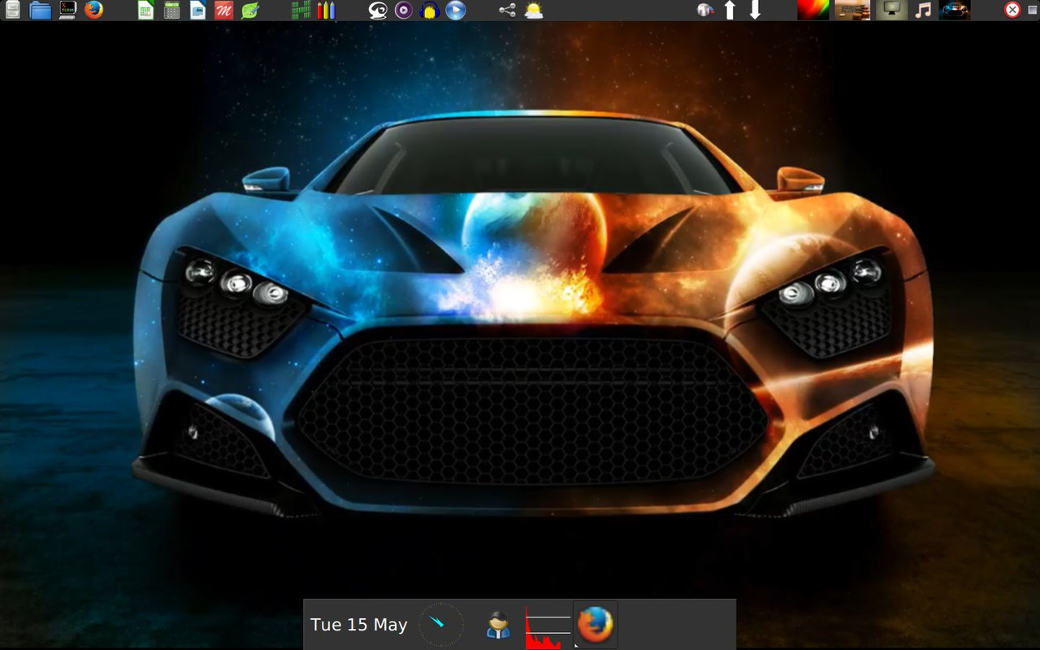The height and width of the screenshot is (650, 1040).
Task: Open the webcam application icon
Action: coord(378,10)
